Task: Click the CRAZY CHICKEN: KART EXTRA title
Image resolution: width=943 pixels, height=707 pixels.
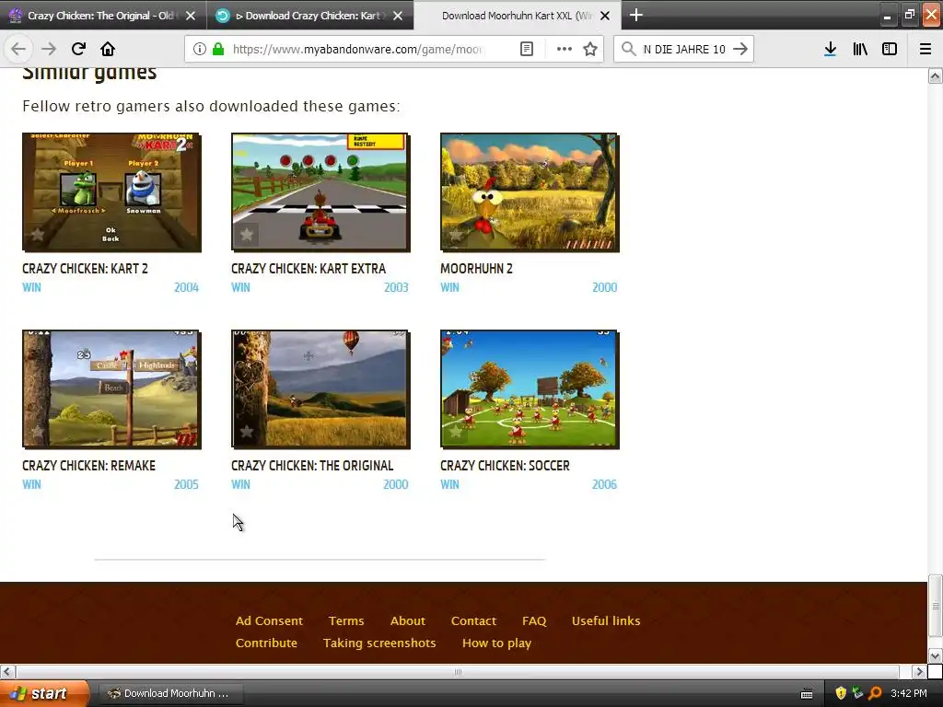Action: (x=309, y=269)
